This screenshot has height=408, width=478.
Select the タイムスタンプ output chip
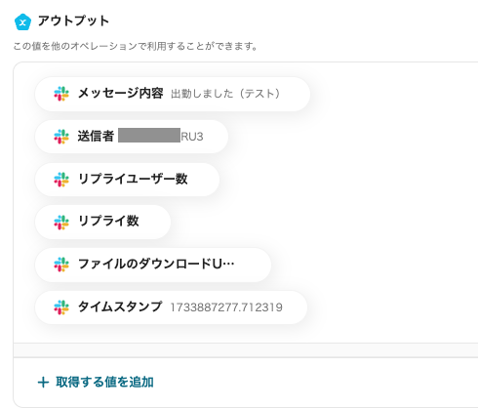coord(172,307)
